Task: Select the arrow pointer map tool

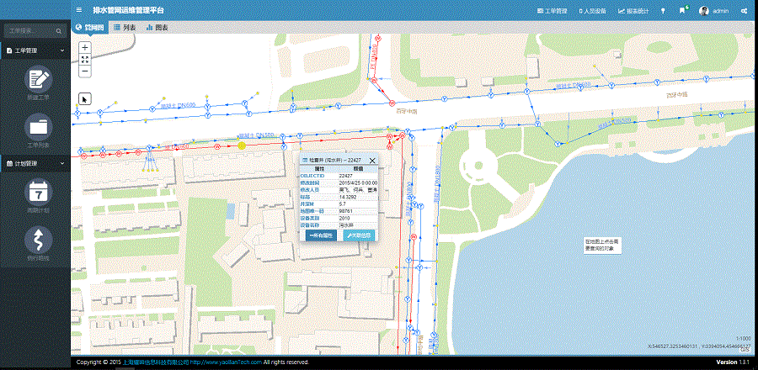Action: (85, 98)
